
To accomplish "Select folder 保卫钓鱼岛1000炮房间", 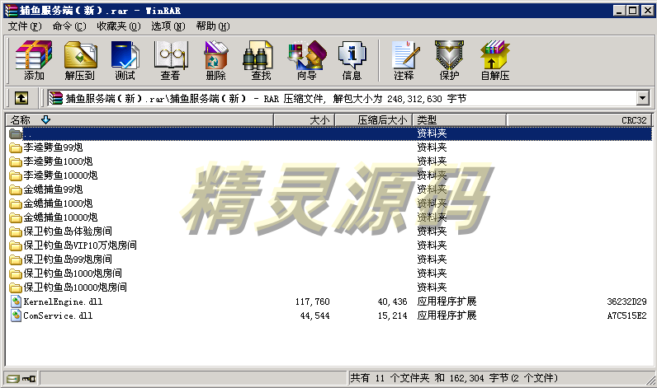I will [73, 273].
